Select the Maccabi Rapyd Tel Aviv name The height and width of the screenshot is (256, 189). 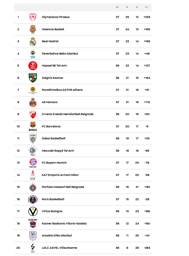click(58, 151)
